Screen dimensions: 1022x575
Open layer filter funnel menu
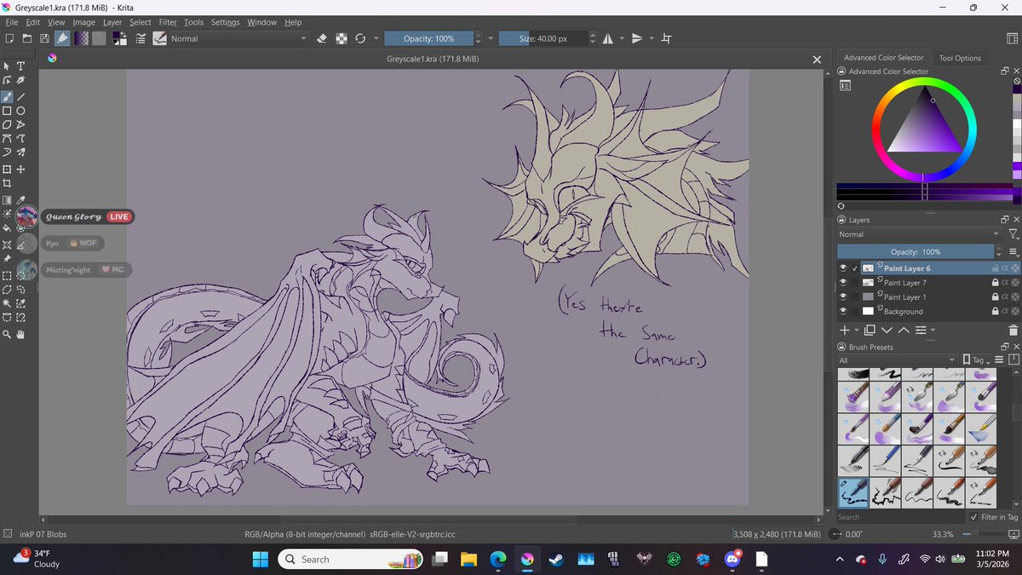[1013, 234]
